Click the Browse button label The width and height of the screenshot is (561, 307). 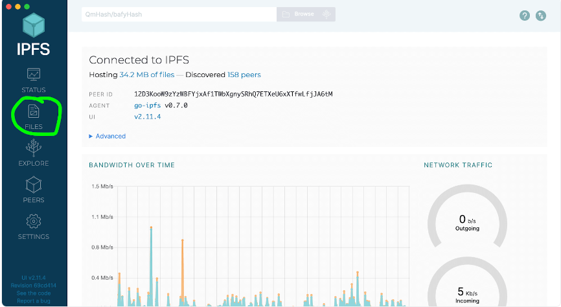[x=304, y=14]
